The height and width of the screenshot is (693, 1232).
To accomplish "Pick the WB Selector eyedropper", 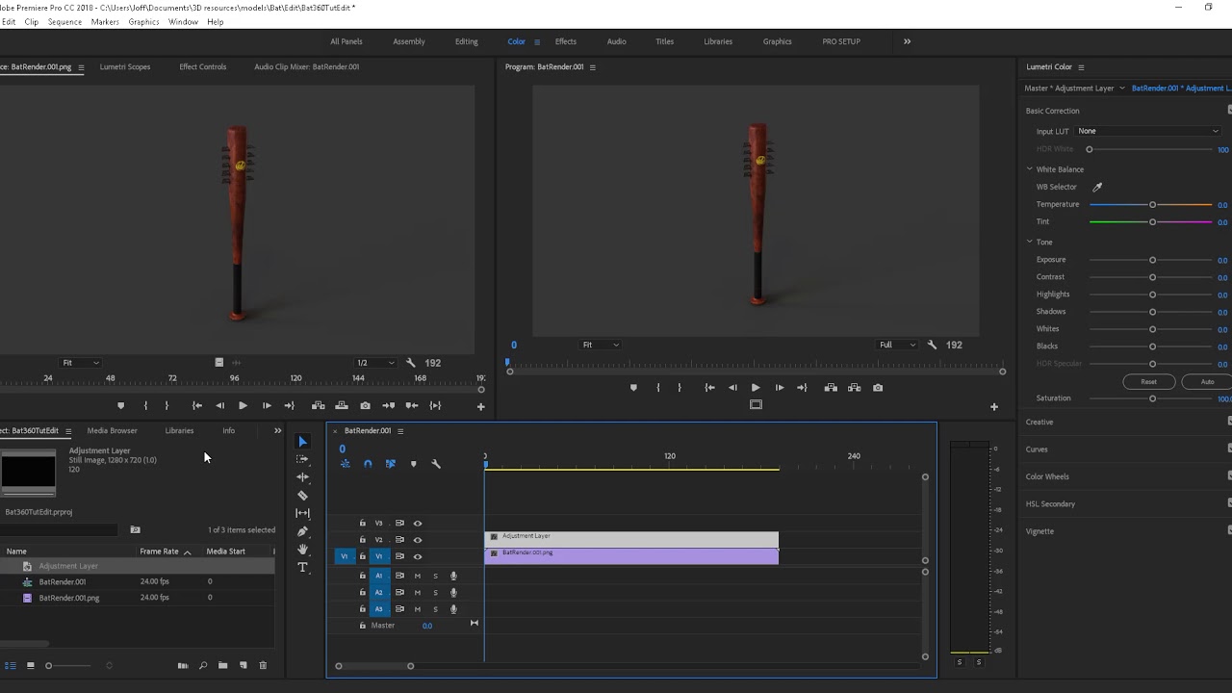I will [1097, 187].
